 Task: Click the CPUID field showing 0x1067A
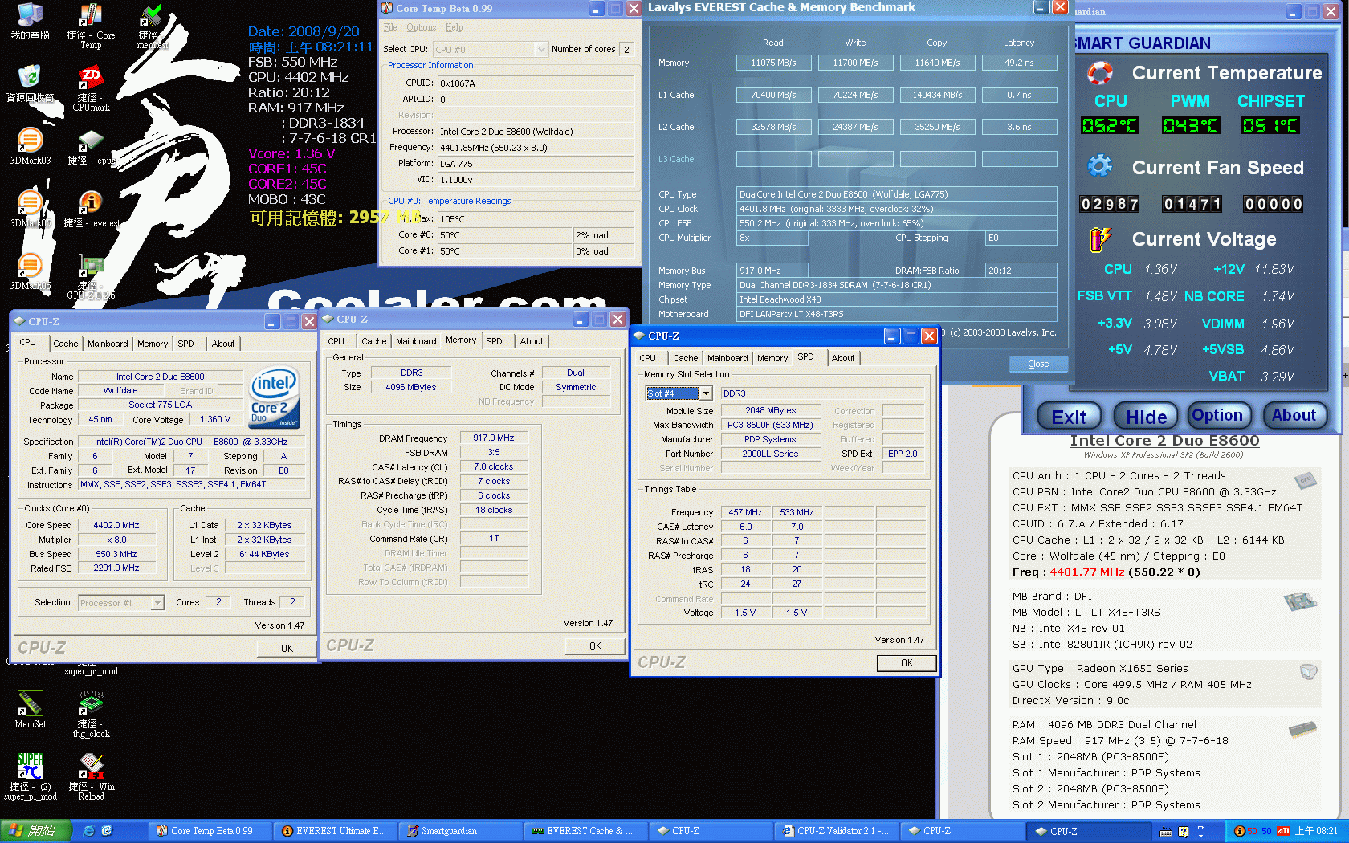point(536,83)
